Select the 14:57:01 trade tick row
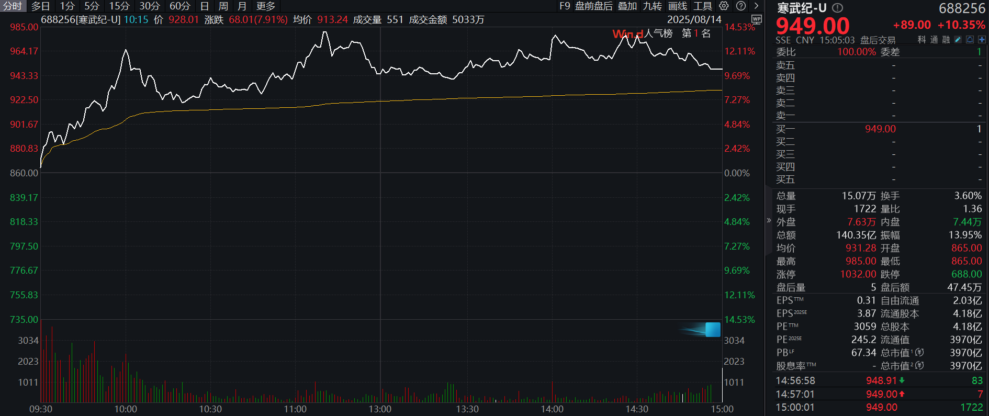 (879, 394)
